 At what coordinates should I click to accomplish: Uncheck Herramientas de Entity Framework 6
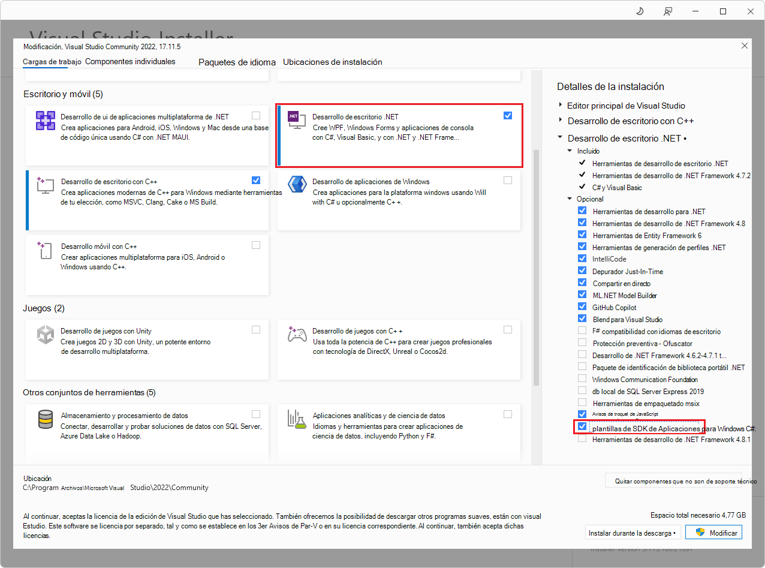click(582, 235)
